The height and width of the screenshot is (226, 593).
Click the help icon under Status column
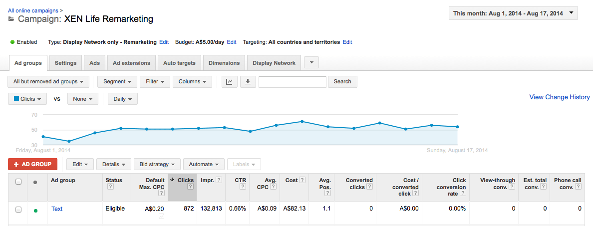coord(110,187)
